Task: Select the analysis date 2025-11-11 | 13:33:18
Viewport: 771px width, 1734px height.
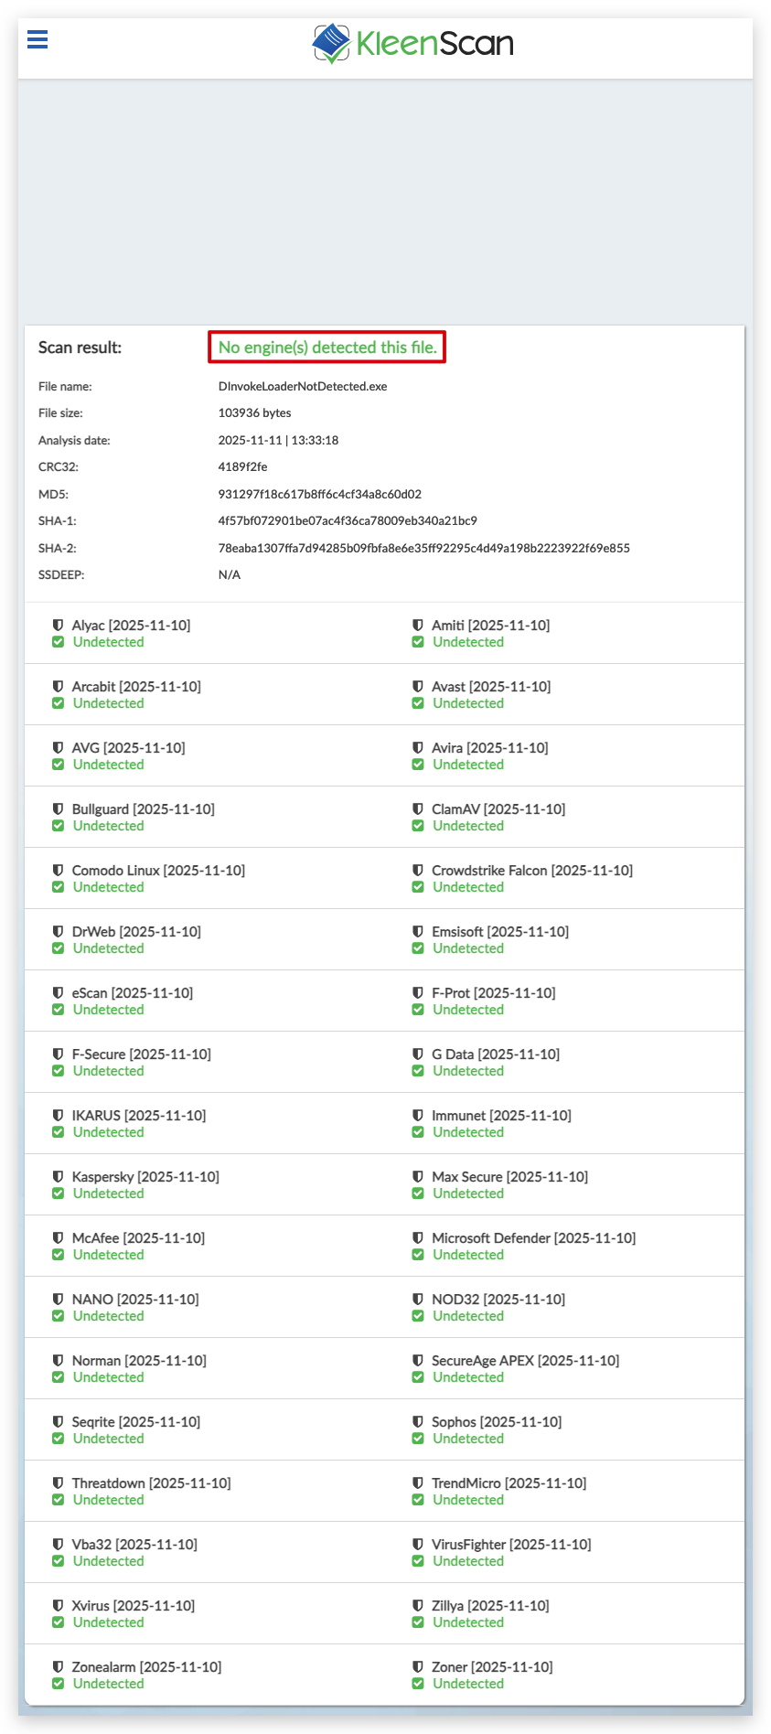Action: [278, 441]
